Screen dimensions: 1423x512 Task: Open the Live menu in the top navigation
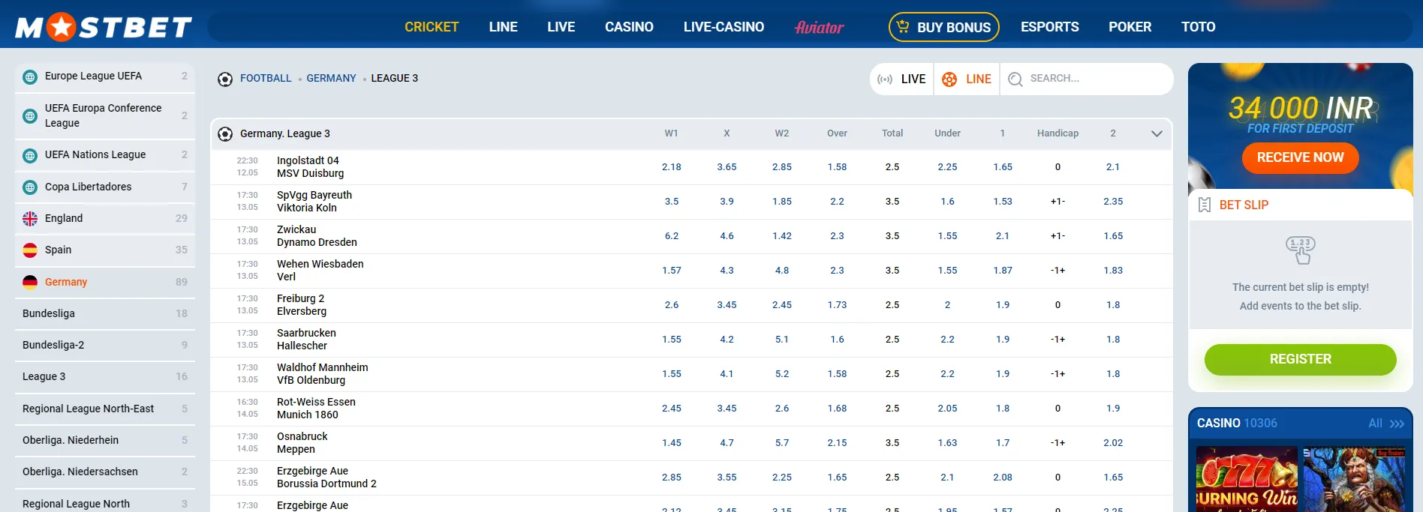coord(561,27)
